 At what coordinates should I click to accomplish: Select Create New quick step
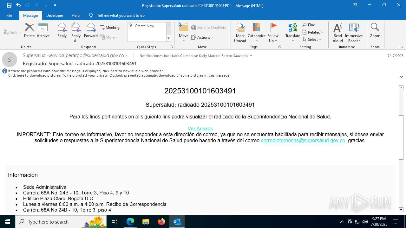144,26
